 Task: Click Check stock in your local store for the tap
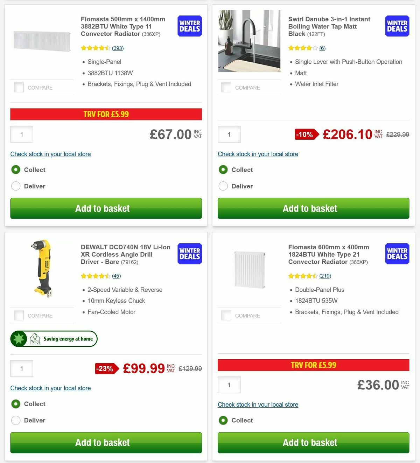pos(258,154)
